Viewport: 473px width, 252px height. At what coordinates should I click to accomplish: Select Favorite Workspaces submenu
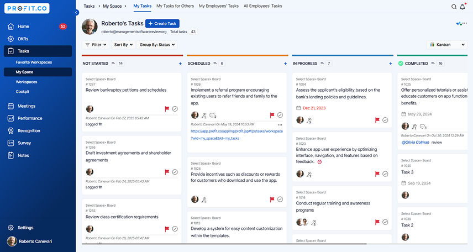pyautogui.click(x=34, y=62)
